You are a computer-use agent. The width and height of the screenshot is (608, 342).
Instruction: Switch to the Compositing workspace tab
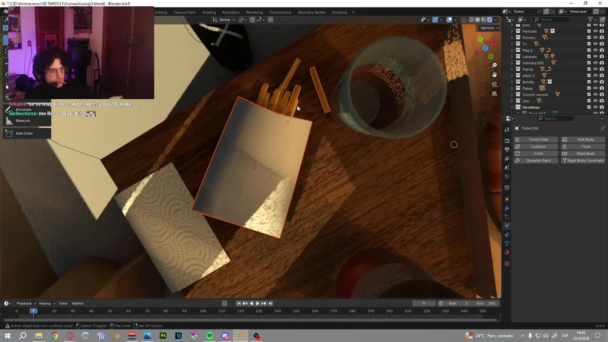tap(280, 12)
